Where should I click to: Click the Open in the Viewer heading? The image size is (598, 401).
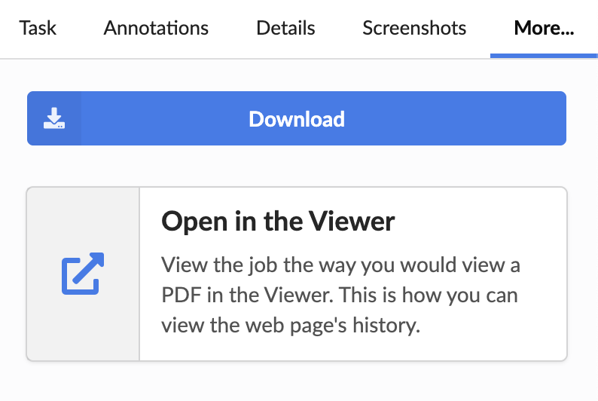[x=278, y=222]
